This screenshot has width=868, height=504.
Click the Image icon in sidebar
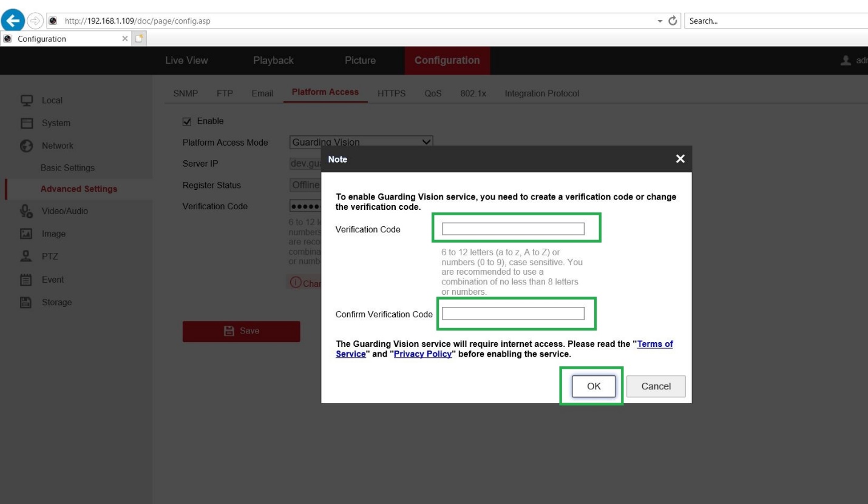tap(26, 234)
